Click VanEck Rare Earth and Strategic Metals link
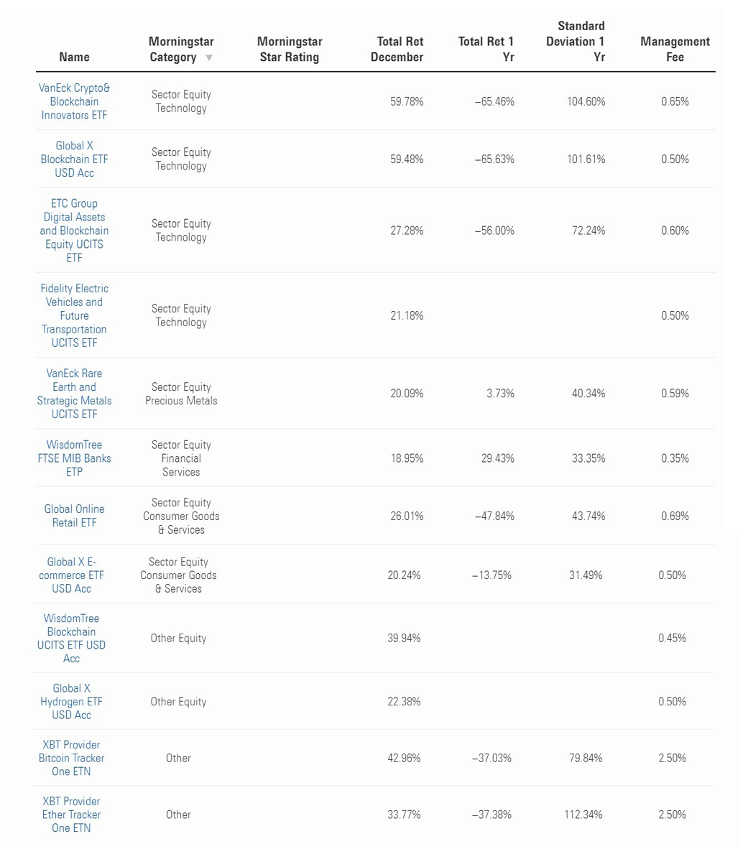The height and width of the screenshot is (862, 748). click(x=74, y=394)
